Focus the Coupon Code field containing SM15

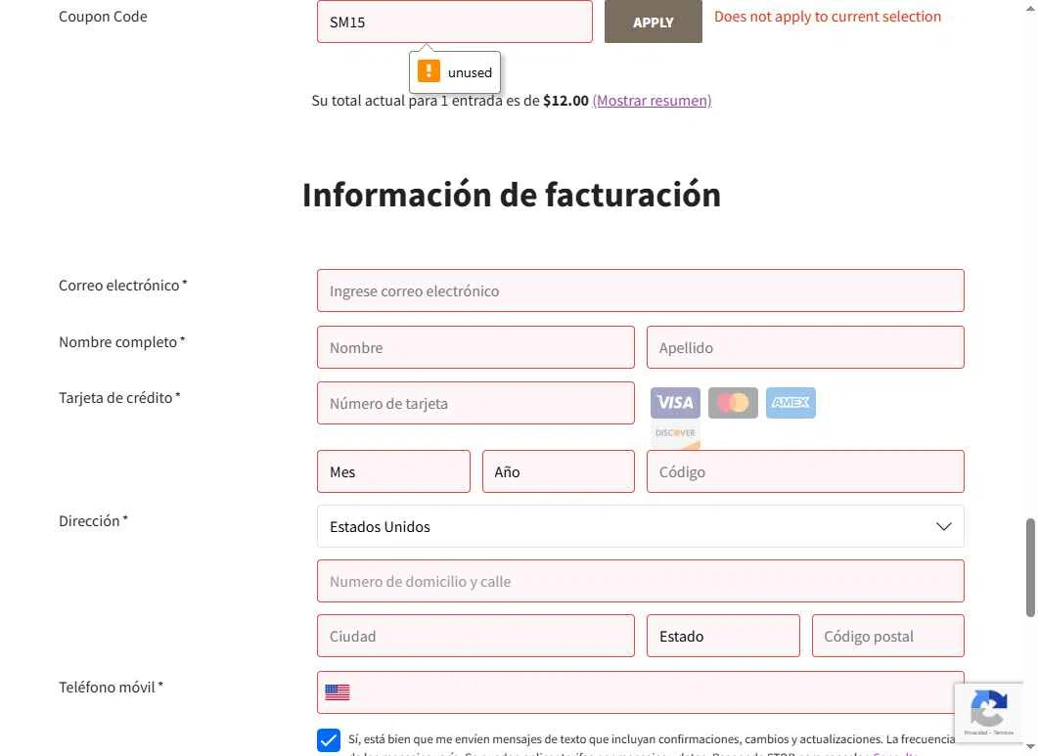point(454,22)
